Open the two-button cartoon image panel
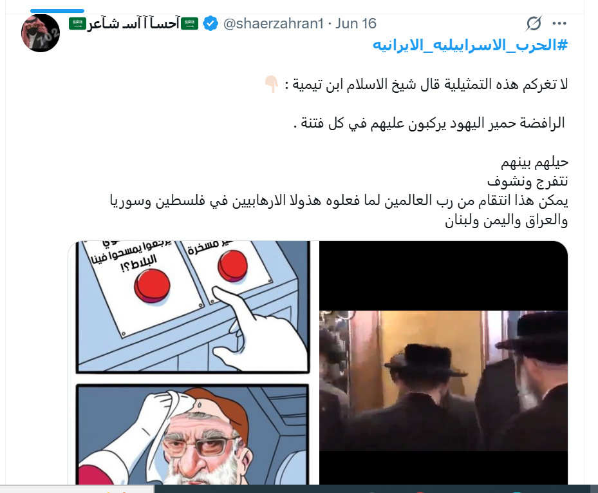 192,307
